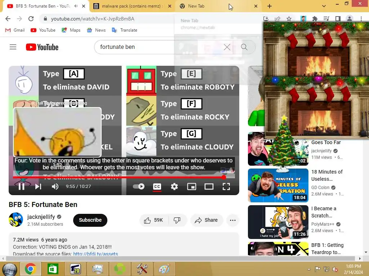Go back using the browser back arrow
Screen dimensions: 369x276
(8, 19)
